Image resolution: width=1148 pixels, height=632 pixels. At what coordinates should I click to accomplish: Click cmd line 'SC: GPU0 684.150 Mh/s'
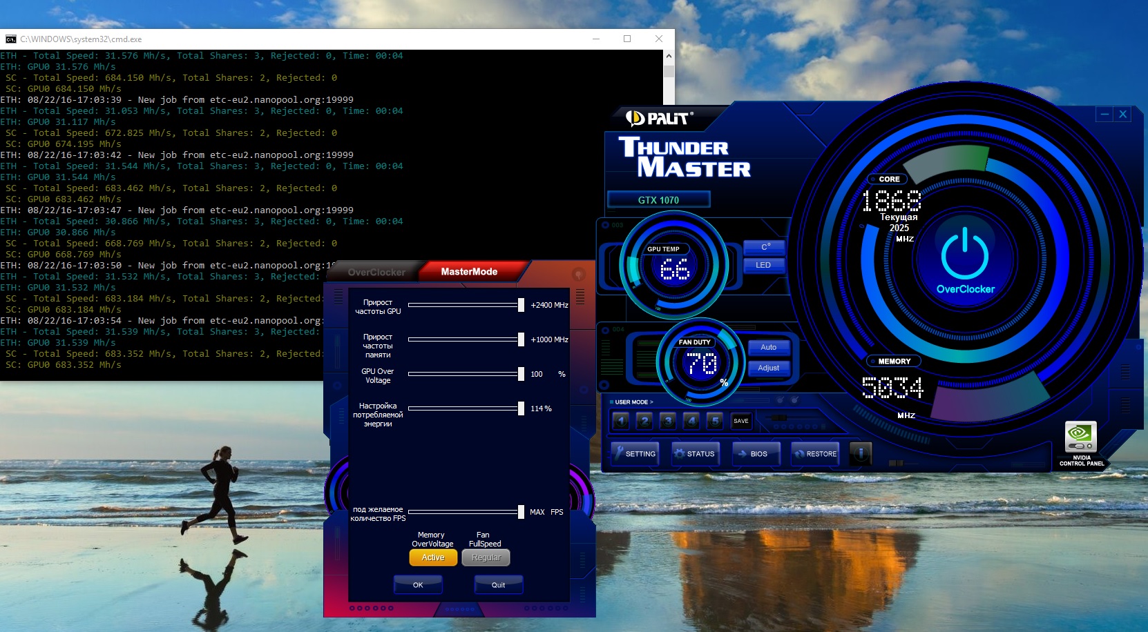coord(64,89)
